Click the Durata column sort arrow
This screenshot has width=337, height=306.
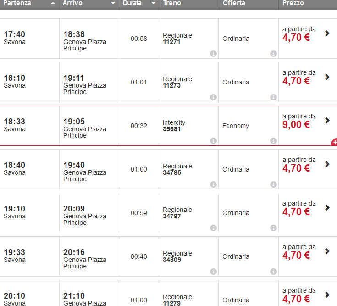click(x=153, y=3)
